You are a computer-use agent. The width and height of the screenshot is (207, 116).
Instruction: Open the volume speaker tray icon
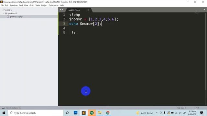coord(180,113)
